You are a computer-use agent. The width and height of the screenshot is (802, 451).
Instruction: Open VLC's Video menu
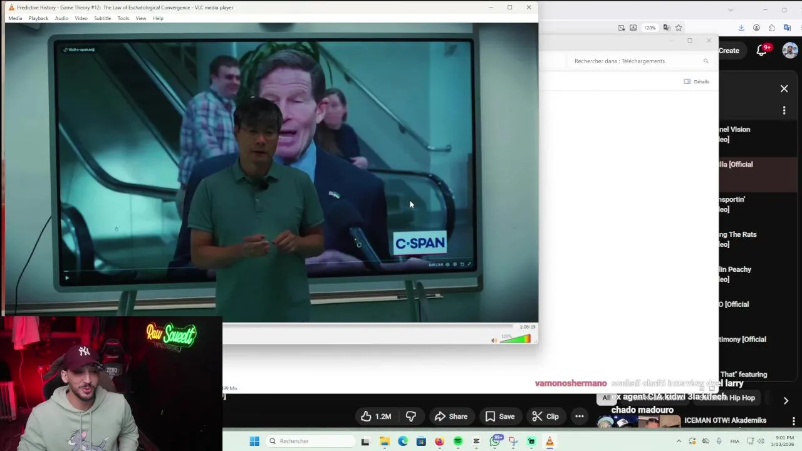(x=81, y=18)
